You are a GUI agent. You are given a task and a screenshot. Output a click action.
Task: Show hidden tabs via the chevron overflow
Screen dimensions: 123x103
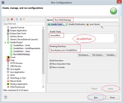tap(102, 27)
